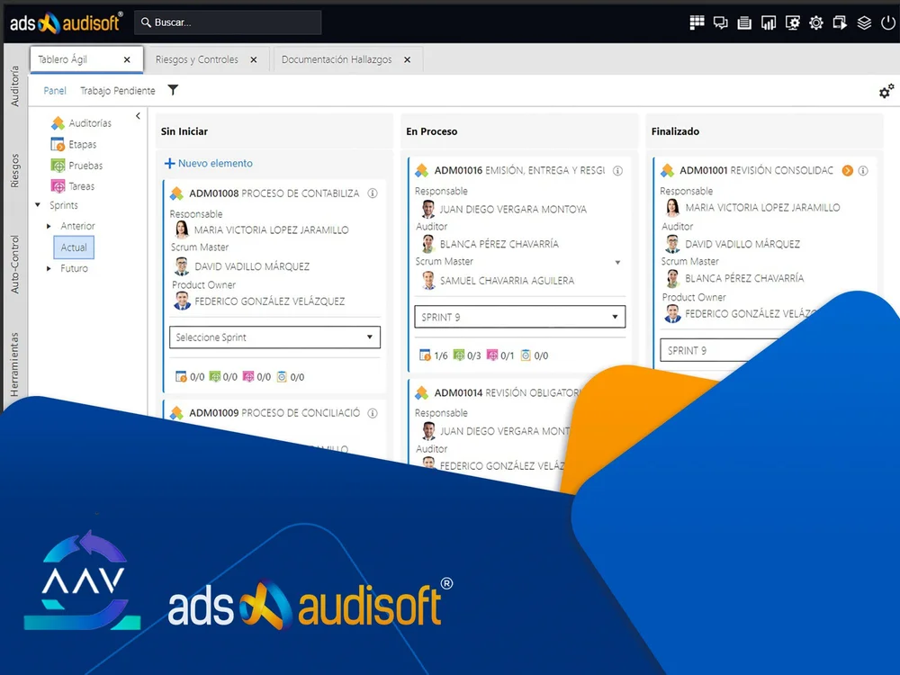
Task: Open the chat messages icon in top bar
Action: 720,22
